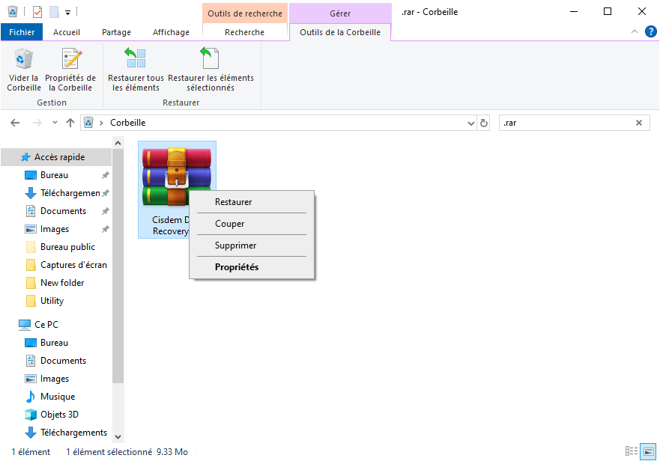Switch to the Accueil tab
The width and height of the screenshot is (660, 461).
(x=67, y=32)
